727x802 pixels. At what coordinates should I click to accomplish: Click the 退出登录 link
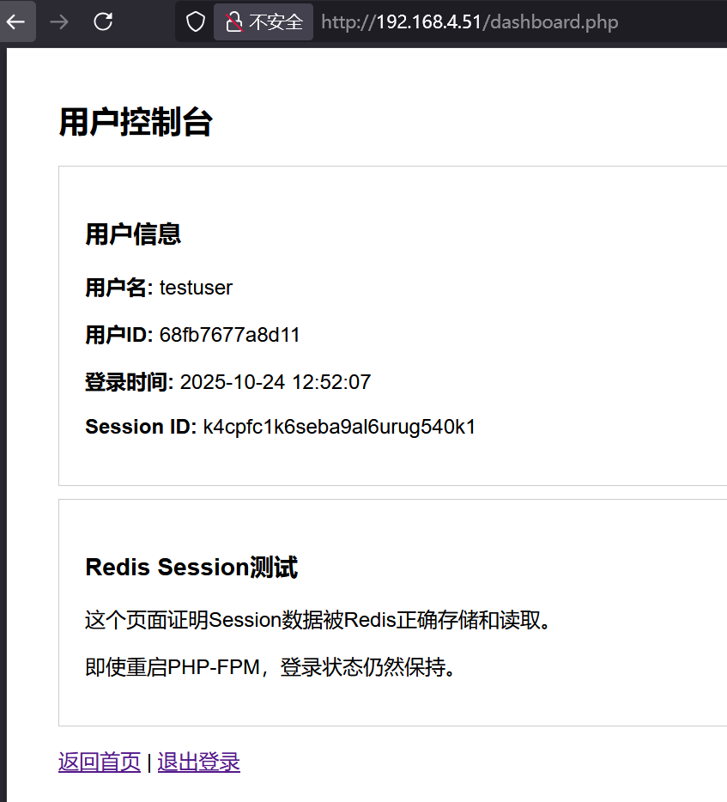point(198,762)
